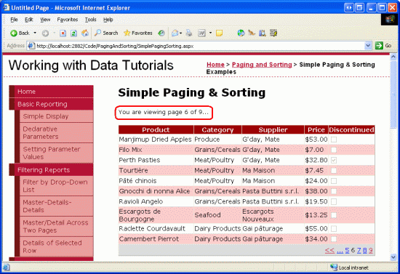Click the Print icon in toolbar
The image size is (400, 274).
pos(189,33)
